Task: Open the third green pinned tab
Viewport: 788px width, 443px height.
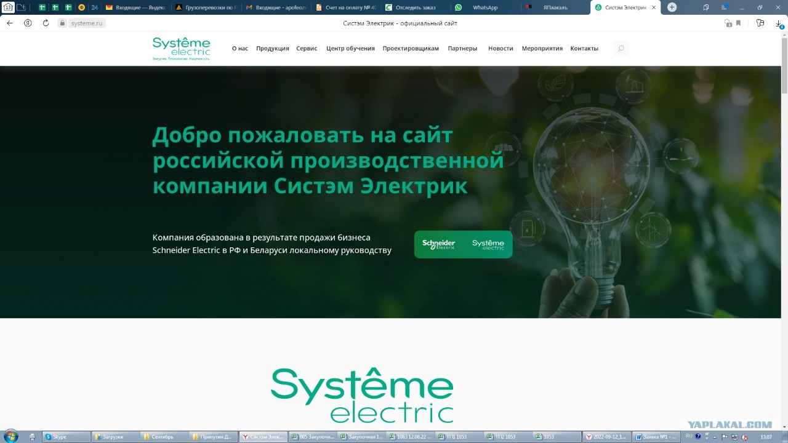Action: (68, 7)
